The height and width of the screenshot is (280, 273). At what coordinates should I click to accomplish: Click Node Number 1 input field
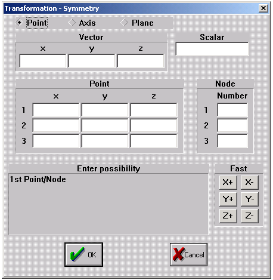tap(232, 110)
